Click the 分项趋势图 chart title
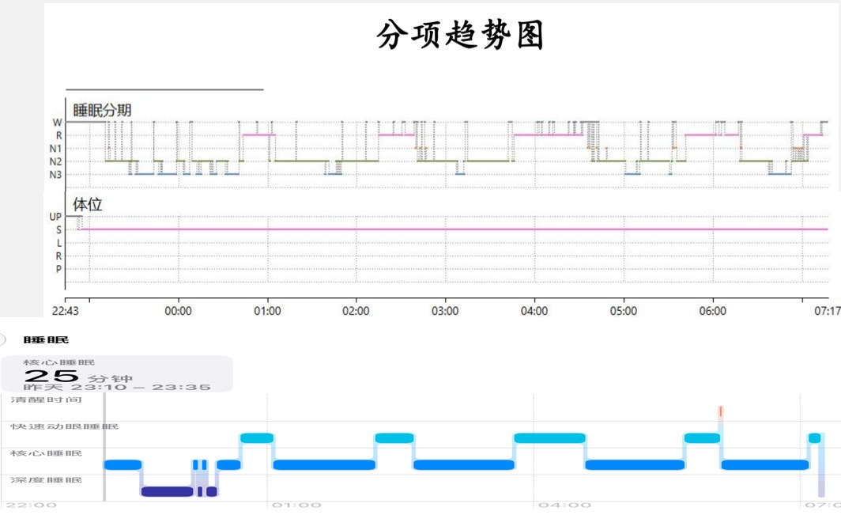 460,36
